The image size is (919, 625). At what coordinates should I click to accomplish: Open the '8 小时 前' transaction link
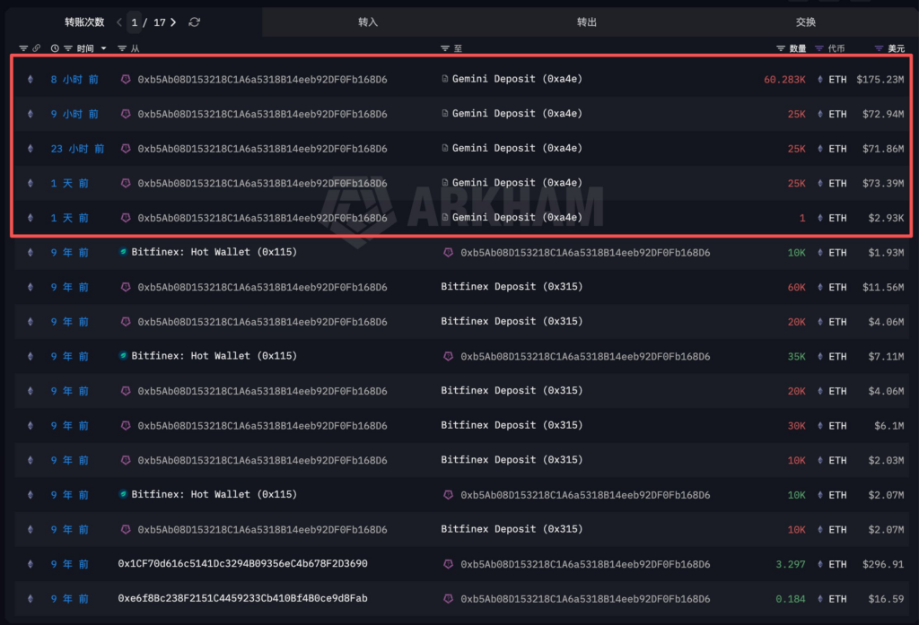tap(74, 79)
